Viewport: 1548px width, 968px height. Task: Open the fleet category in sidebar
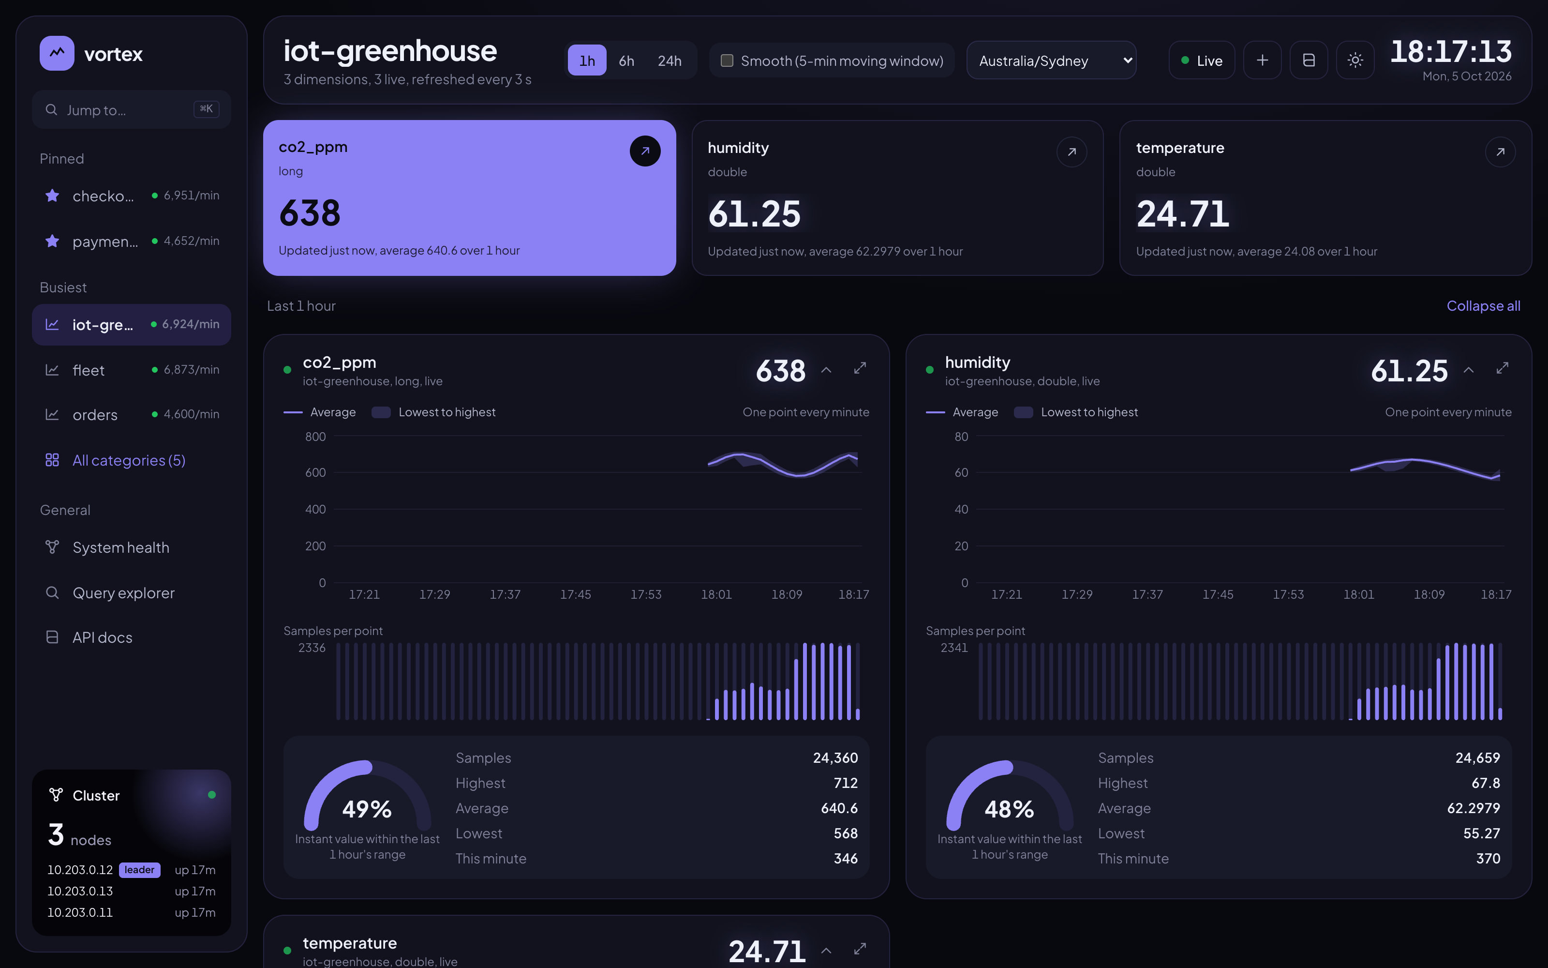coord(131,370)
